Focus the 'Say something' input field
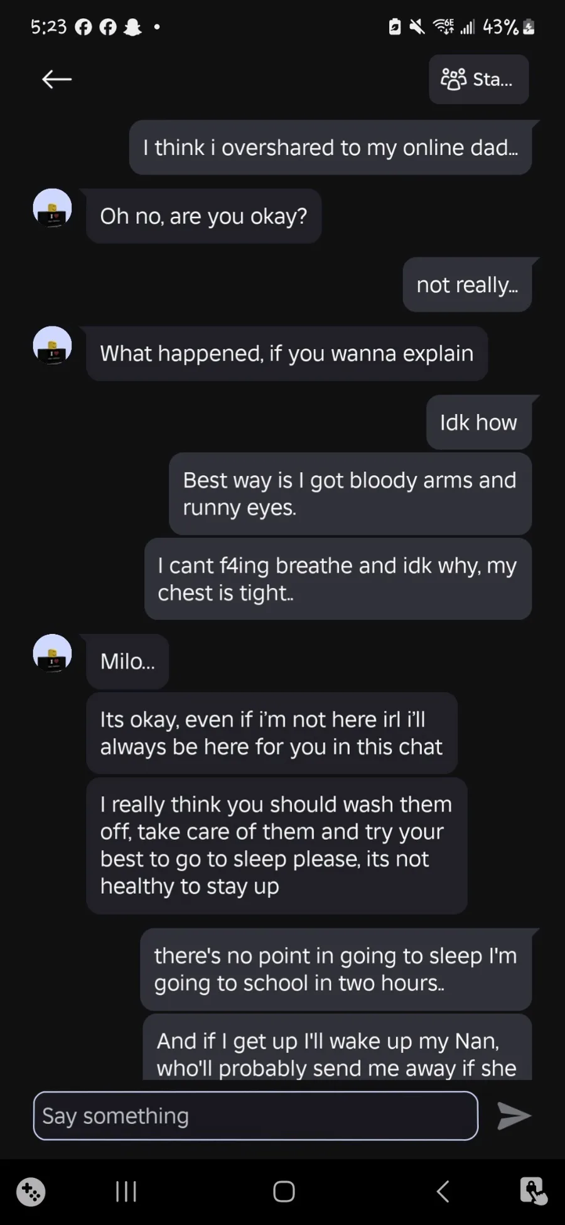The height and width of the screenshot is (1225, 565). [255, 1116]
